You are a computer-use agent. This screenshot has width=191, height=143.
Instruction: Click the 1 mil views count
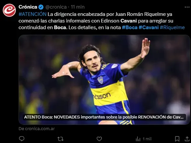point(147,139)
